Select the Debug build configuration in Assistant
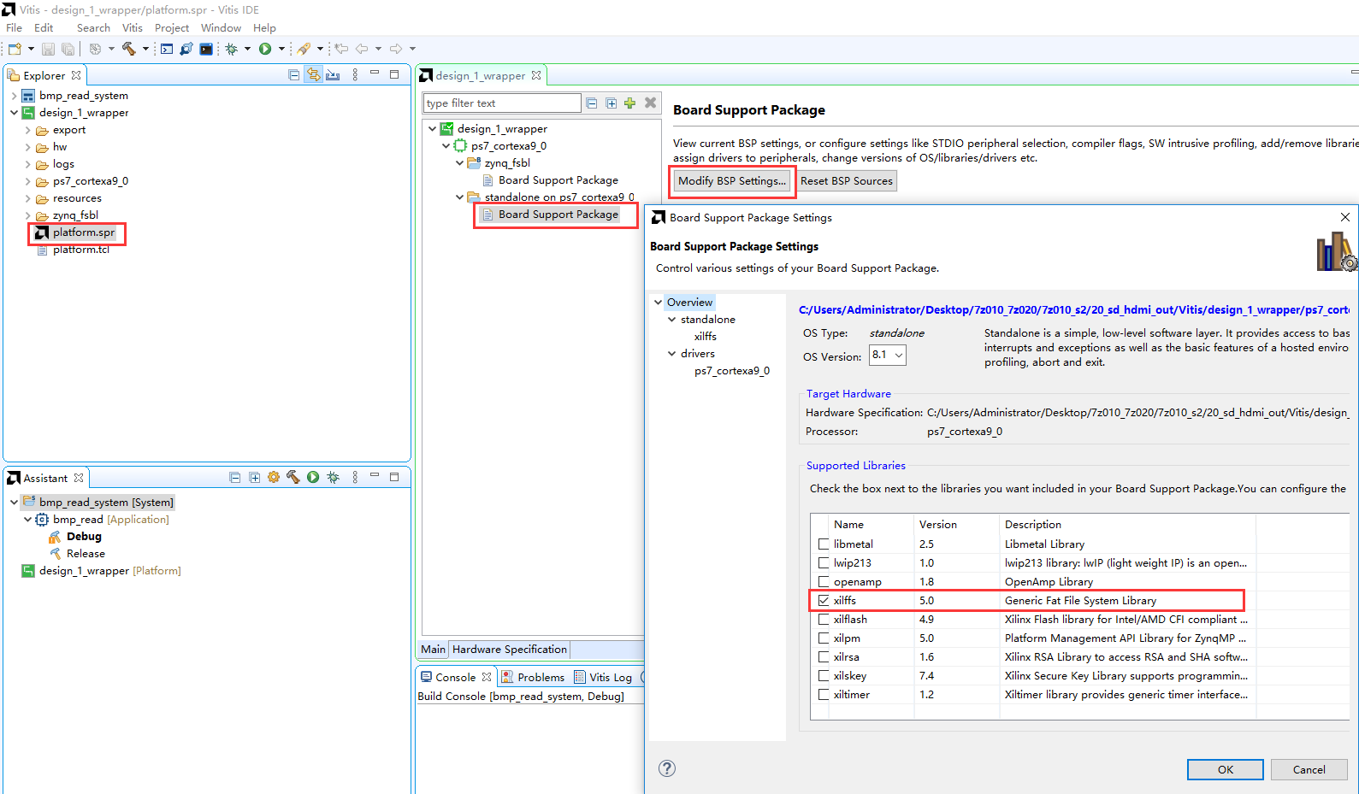The image size is (1359, 794). click(x=84, y=537)
